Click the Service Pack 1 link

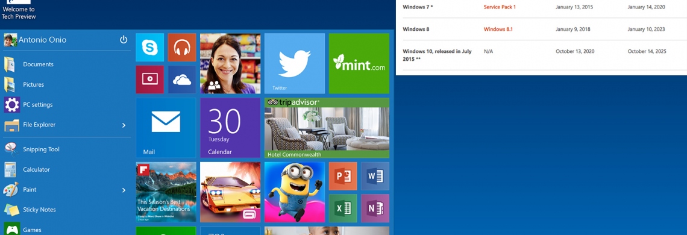click(500, 7)
